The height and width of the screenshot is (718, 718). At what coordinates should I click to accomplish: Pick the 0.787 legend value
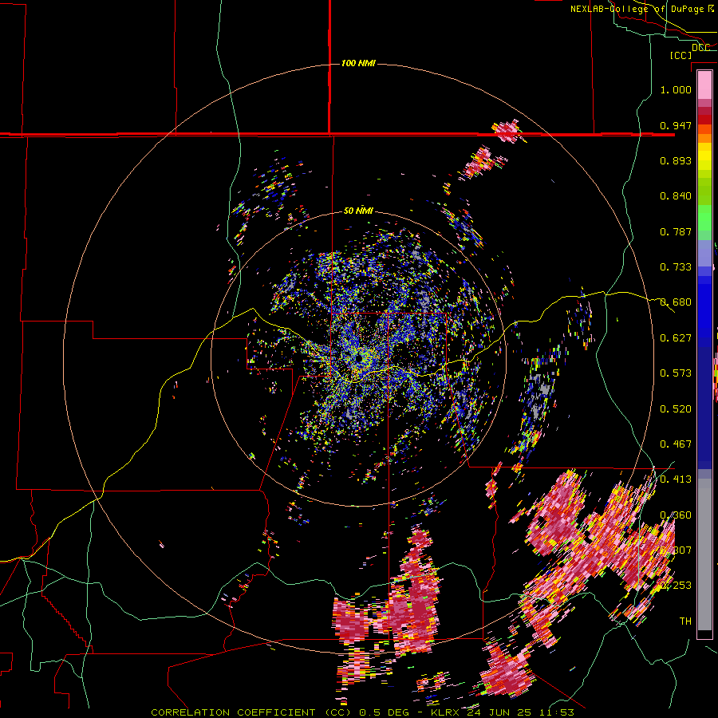676,231
